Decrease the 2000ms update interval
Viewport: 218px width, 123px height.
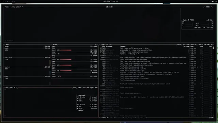[204, 7]
